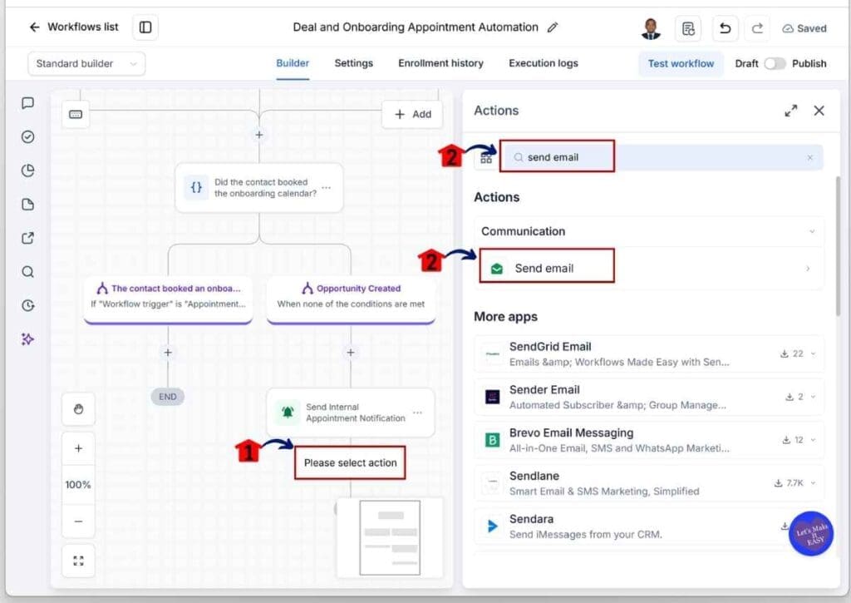Image resolution: width=851 pixels, height=603 pixels.
Task: Collapse the Communication section
Action: 812,231
